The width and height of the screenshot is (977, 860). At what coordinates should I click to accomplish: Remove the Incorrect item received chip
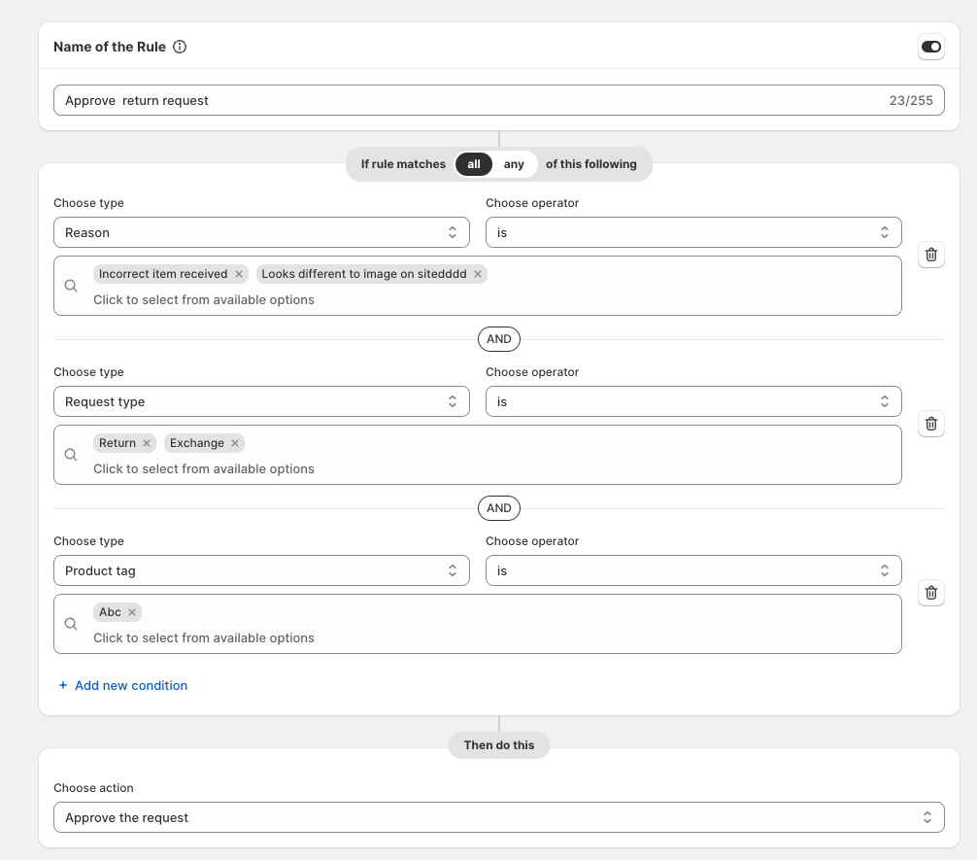(238, 273)
